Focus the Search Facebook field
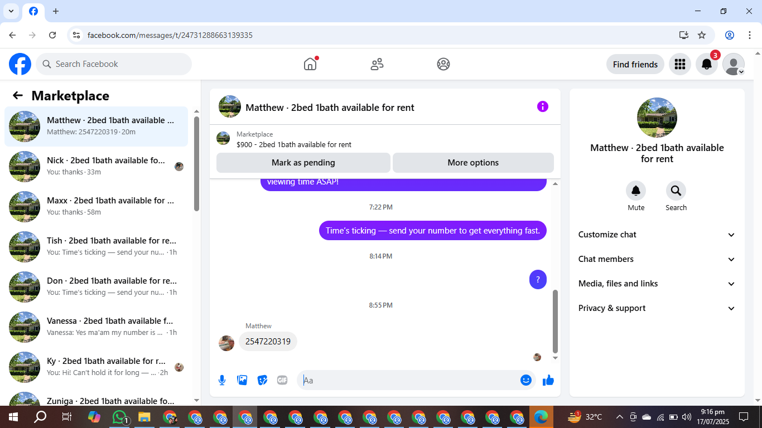The height and width of the screenshot is (428, 762). click(x=114, y=64)
